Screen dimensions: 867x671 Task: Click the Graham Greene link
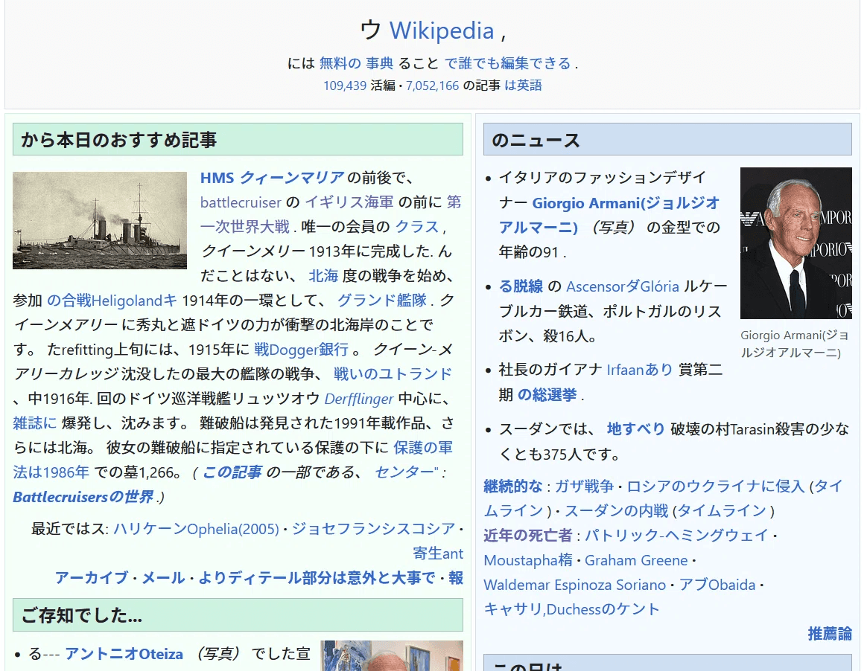coord(635,560)
